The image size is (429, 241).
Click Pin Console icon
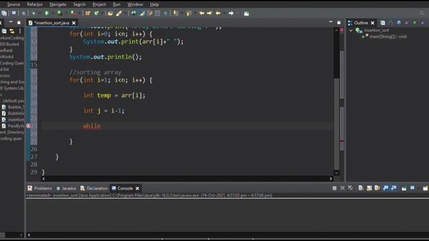[404, 188]
